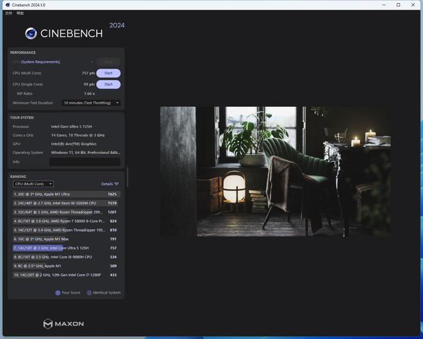This screenshot has height=339, width=423.
Task: Select the Apple M1 Ultra ranking row
Action: coord(67,194)
